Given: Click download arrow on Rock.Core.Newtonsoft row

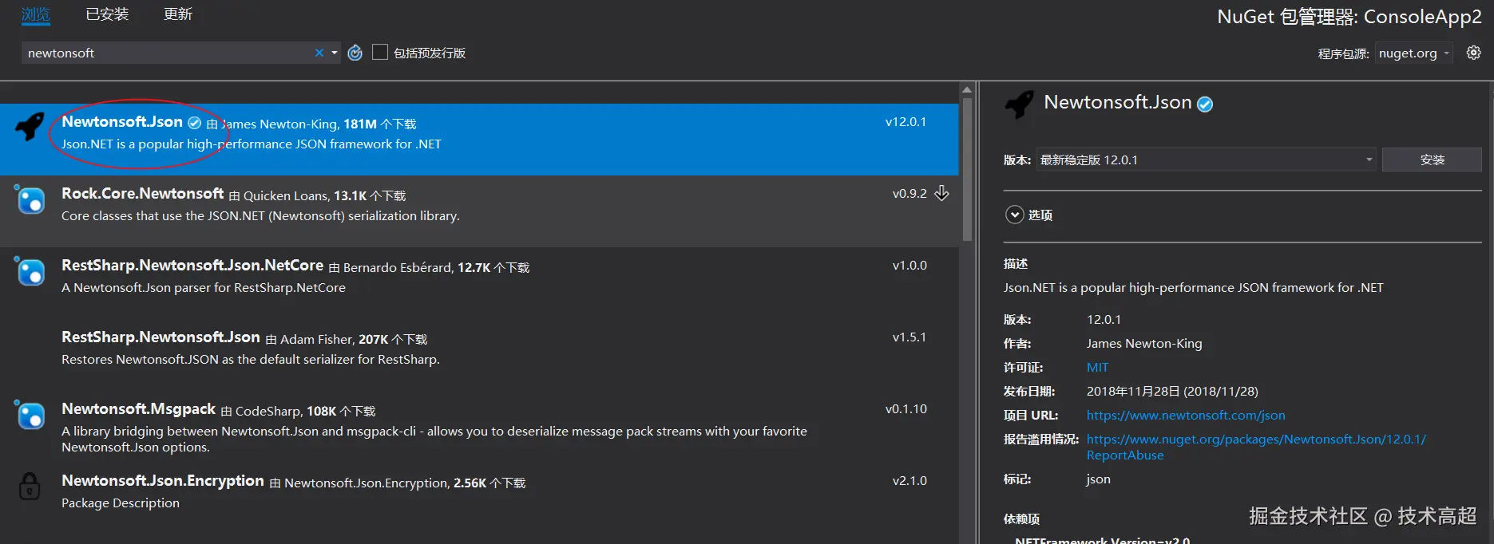Looking at the screenshot, I should (x=942, y=194).
